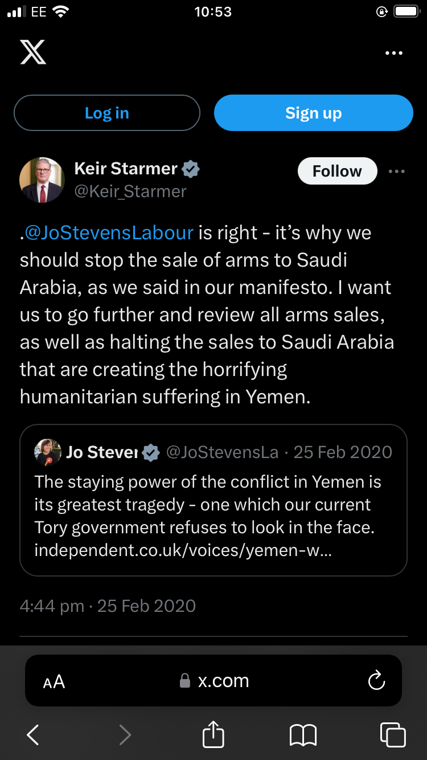Screen dimensions: 427x760
Task: Show open Safari tabs
Action: [x=393, y=735]
